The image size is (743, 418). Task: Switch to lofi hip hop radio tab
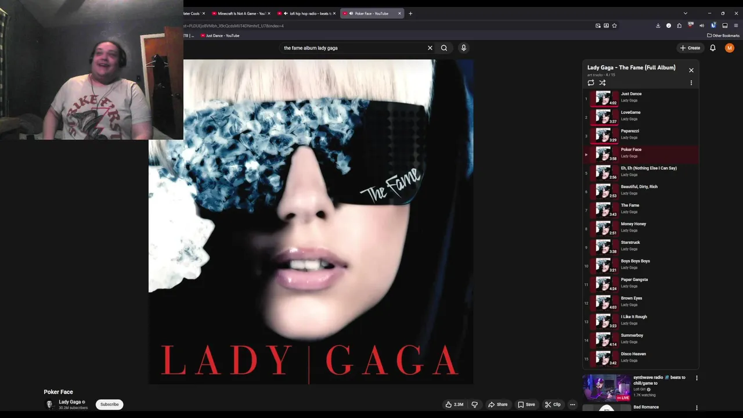[x=306, y=13]
